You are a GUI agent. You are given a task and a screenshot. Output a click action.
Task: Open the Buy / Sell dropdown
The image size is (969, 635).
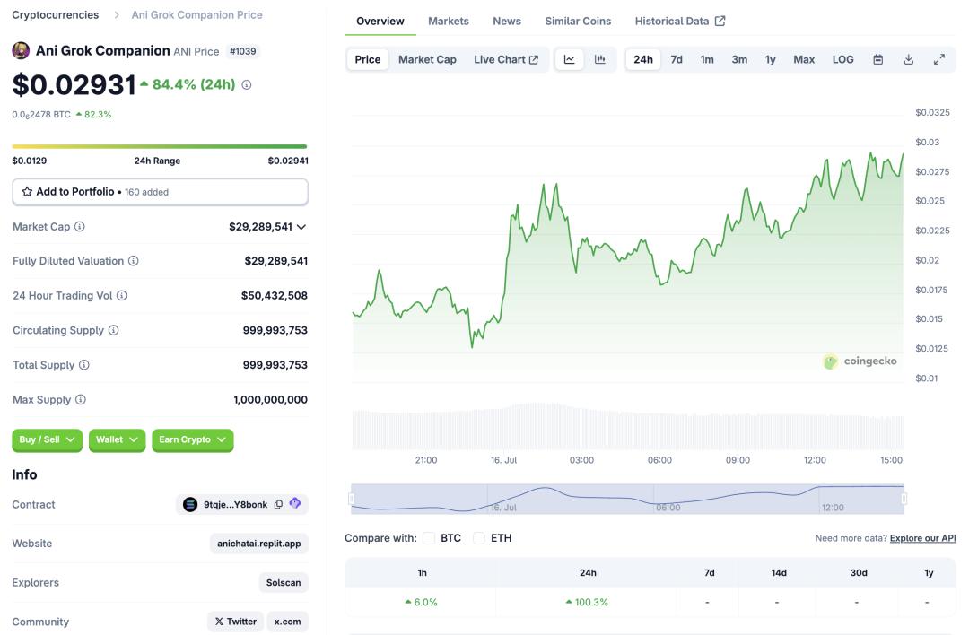tap(47, 439)
